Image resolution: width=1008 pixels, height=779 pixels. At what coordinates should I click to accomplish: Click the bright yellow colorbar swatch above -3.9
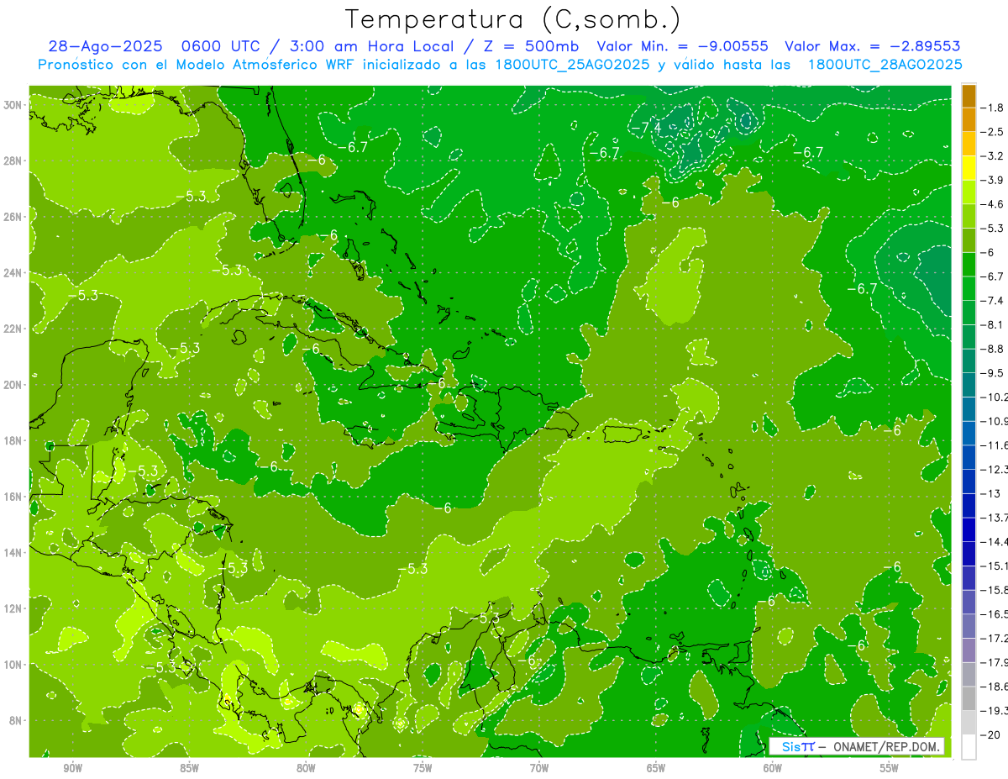coord(969,168)
